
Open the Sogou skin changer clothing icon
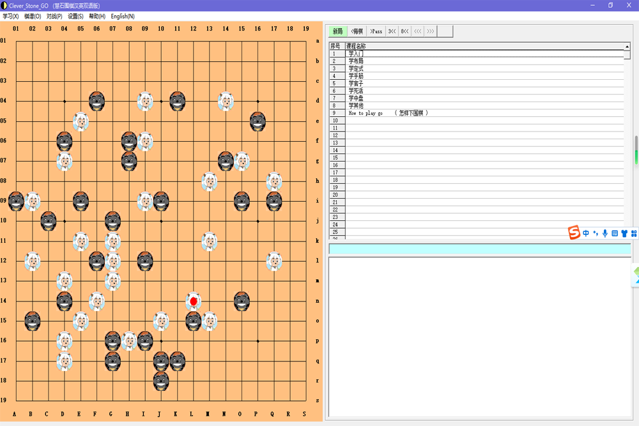coord(624,233)
